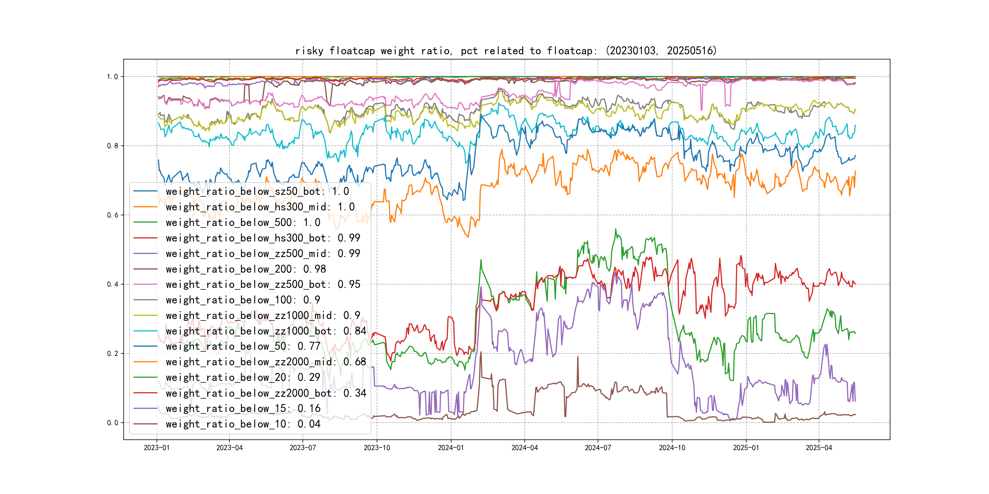Click the 0.8 y-axis tick label
The image size is (989, 494).
(x=113, y=146)
